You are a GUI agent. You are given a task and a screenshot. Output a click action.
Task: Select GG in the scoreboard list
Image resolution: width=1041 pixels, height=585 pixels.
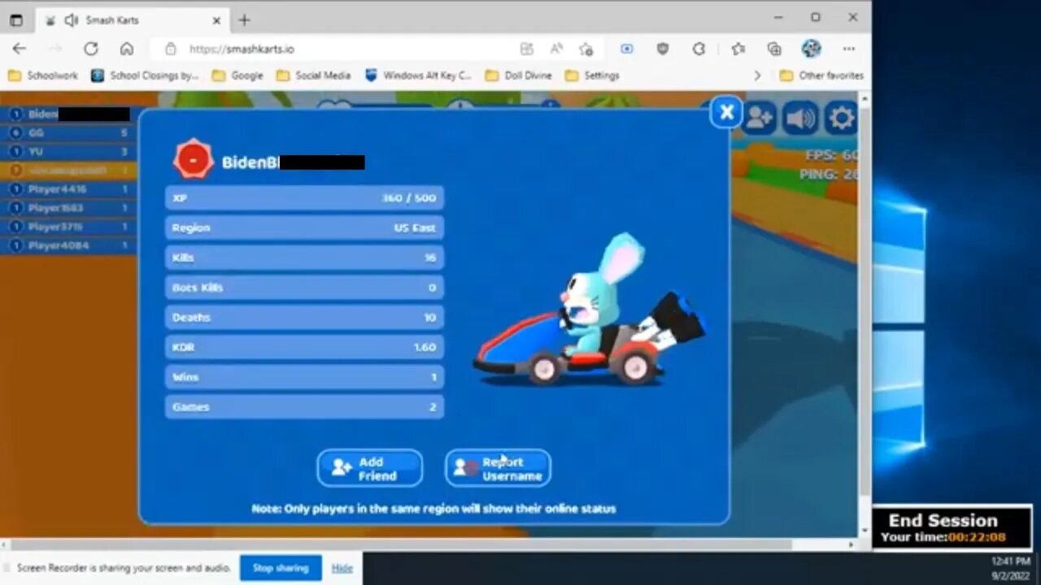[68, 132]
